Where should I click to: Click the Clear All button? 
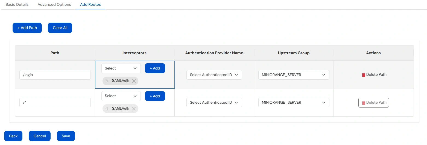[60, 28]
